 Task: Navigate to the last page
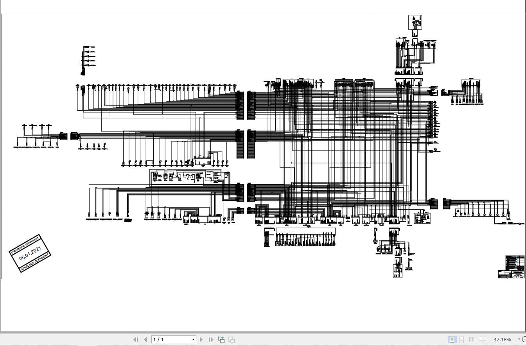211,339
